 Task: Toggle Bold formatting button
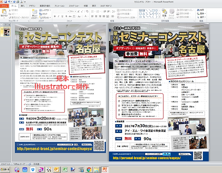tap(55, 16)
